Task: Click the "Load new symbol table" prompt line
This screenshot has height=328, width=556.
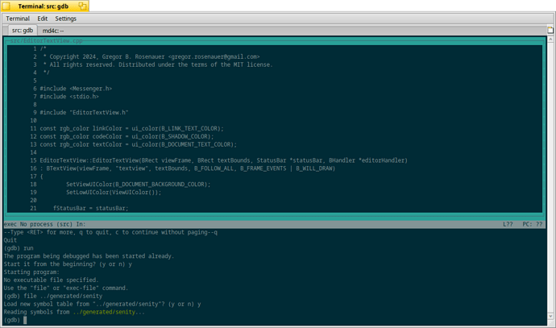Action: tap(102, 304)
